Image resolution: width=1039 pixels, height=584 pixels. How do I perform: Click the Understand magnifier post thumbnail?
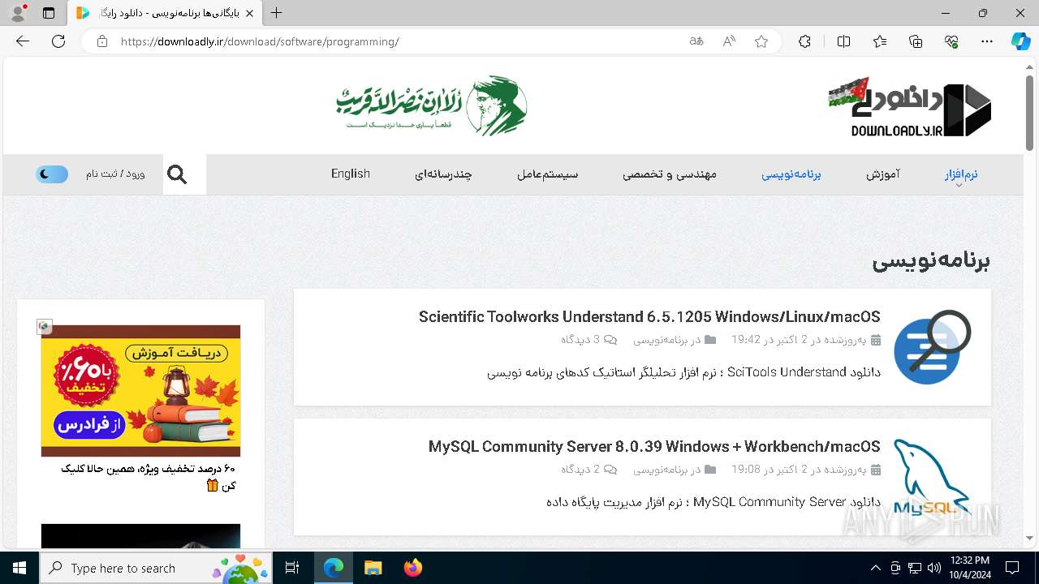(933, 347)
